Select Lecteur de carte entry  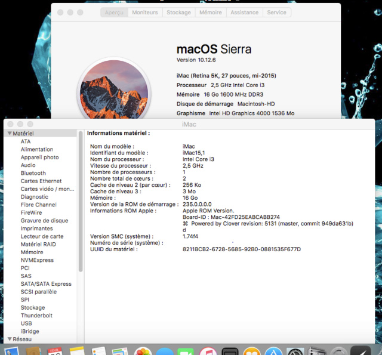[42, 236]
